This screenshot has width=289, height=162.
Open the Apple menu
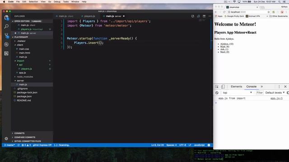point(4,2)
